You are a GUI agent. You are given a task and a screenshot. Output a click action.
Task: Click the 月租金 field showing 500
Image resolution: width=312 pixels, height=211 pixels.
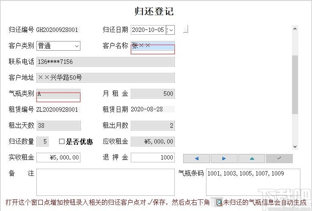tap(153, 93)
